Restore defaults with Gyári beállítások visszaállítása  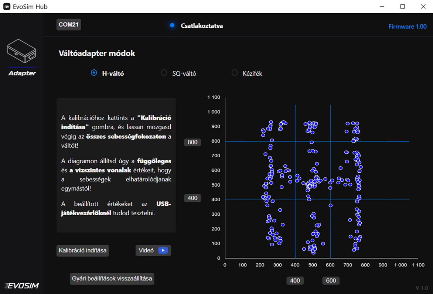pos(112,278)
